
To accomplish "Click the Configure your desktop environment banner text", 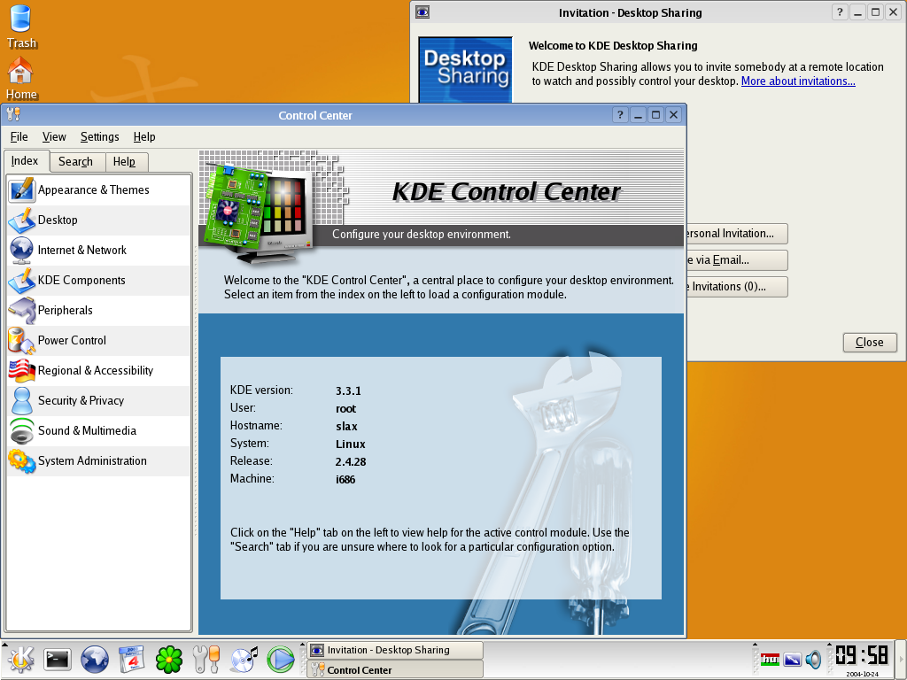I will (421, 234).
